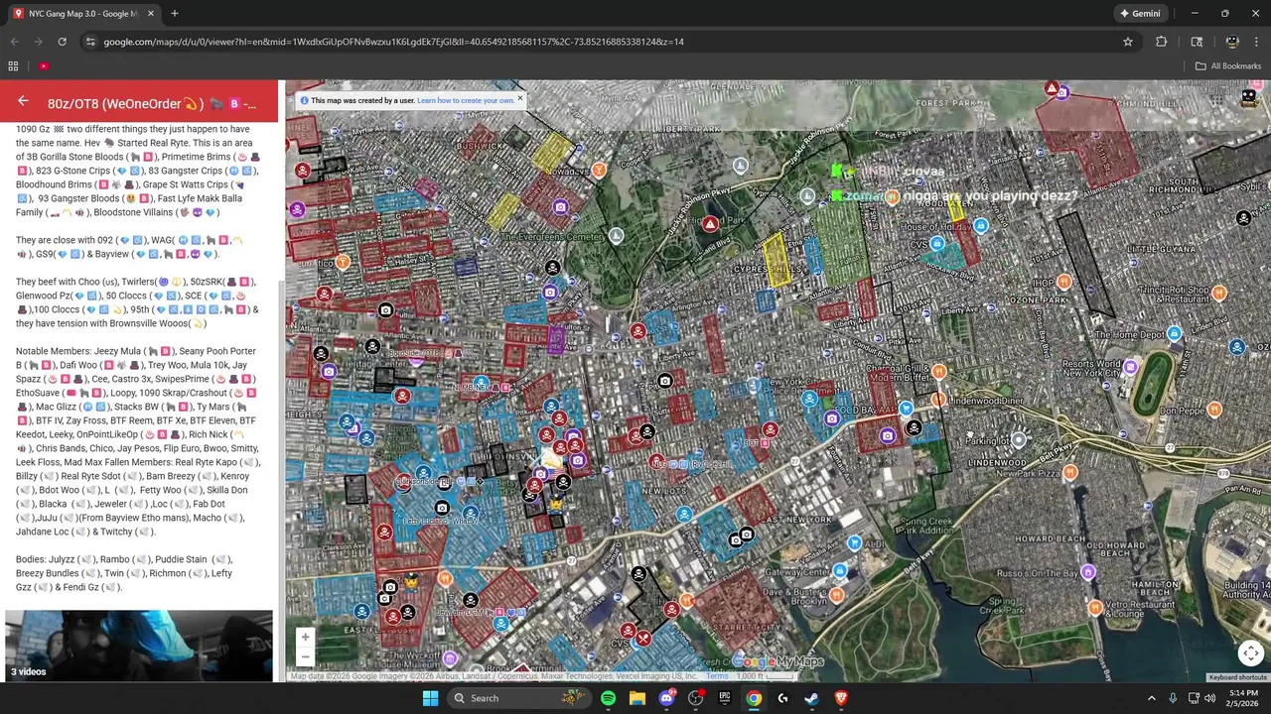Go back from the 80z/OT8 details panel
Image resolution: width=1271 pixels, height=714 pixels.
23,102
